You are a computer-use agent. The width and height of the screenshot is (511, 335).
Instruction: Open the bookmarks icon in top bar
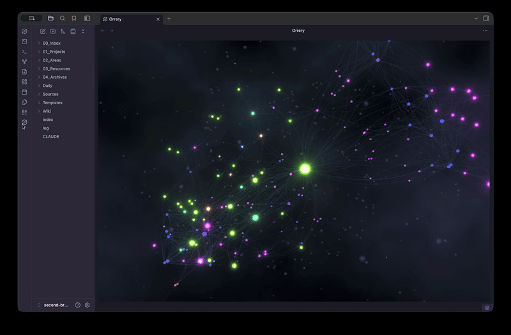click(x=74, y=19)
